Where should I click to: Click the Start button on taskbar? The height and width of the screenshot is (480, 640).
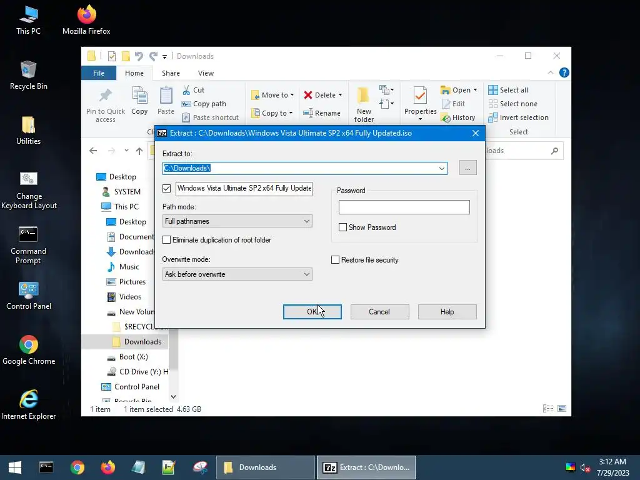click(x=15, y=467)
